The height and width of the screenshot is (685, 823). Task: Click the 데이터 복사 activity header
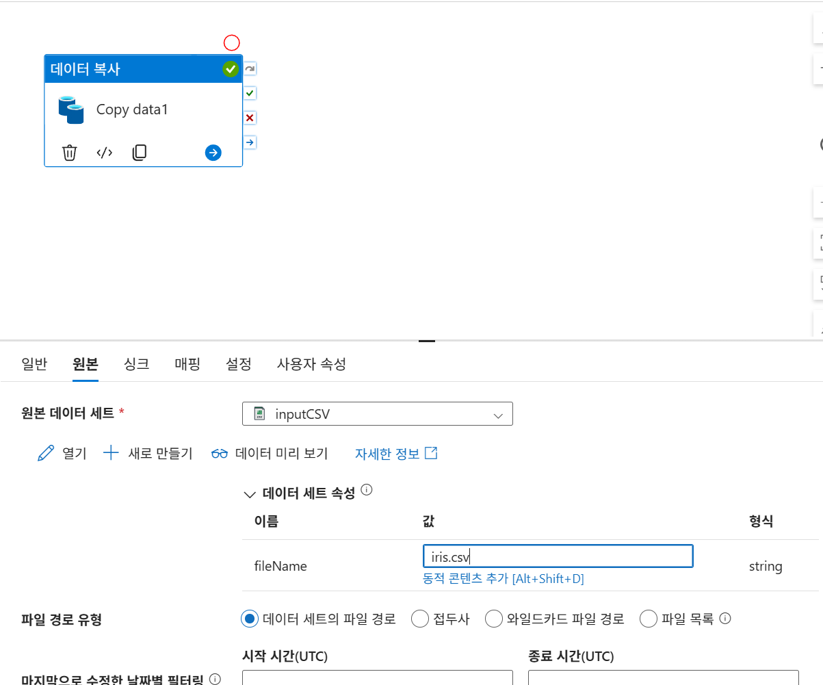(143, 69)
